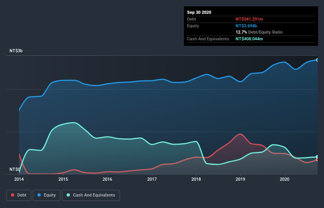
Task: Click the 2020 x-axis label
Action: (285, 179)
